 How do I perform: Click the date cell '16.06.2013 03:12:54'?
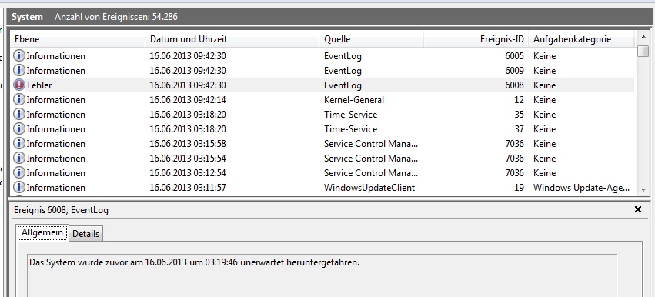[188, 173]
